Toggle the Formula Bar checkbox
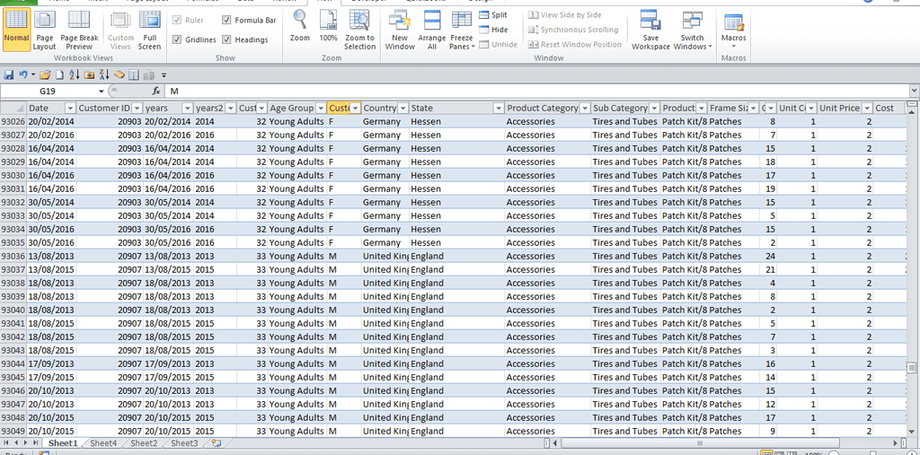The width and height of the screenshot is (920, 455). tap(226, 20)
